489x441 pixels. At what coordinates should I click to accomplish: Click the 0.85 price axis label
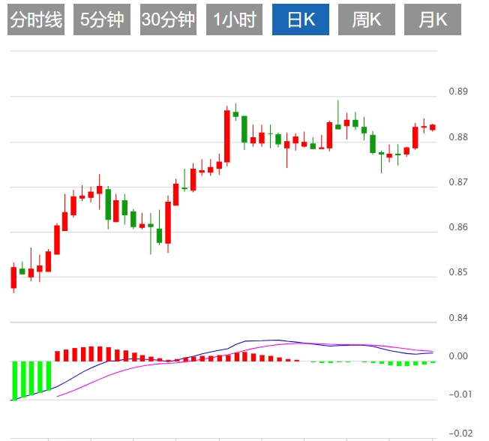point(458,272)
